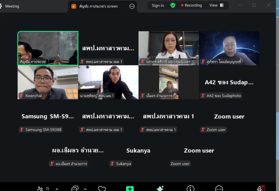
Task: Open the Participants panel icon
Action: click(x=40, y=189)
